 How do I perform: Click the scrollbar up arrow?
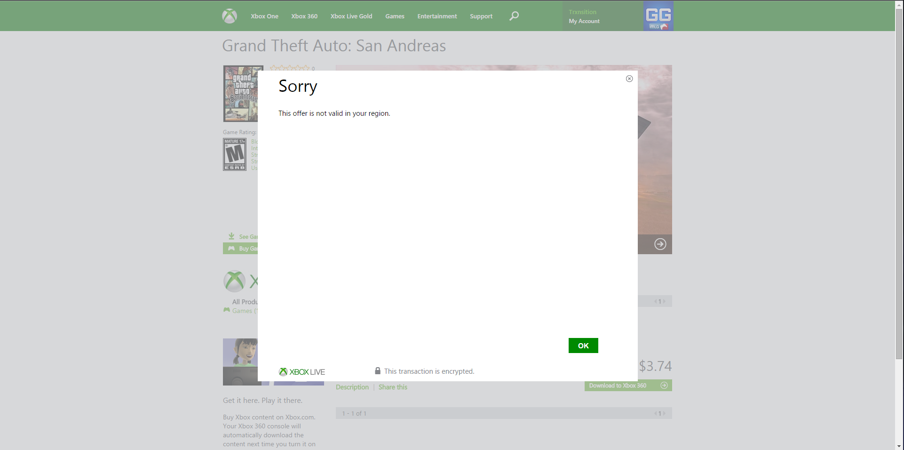[x=899, y=4]
